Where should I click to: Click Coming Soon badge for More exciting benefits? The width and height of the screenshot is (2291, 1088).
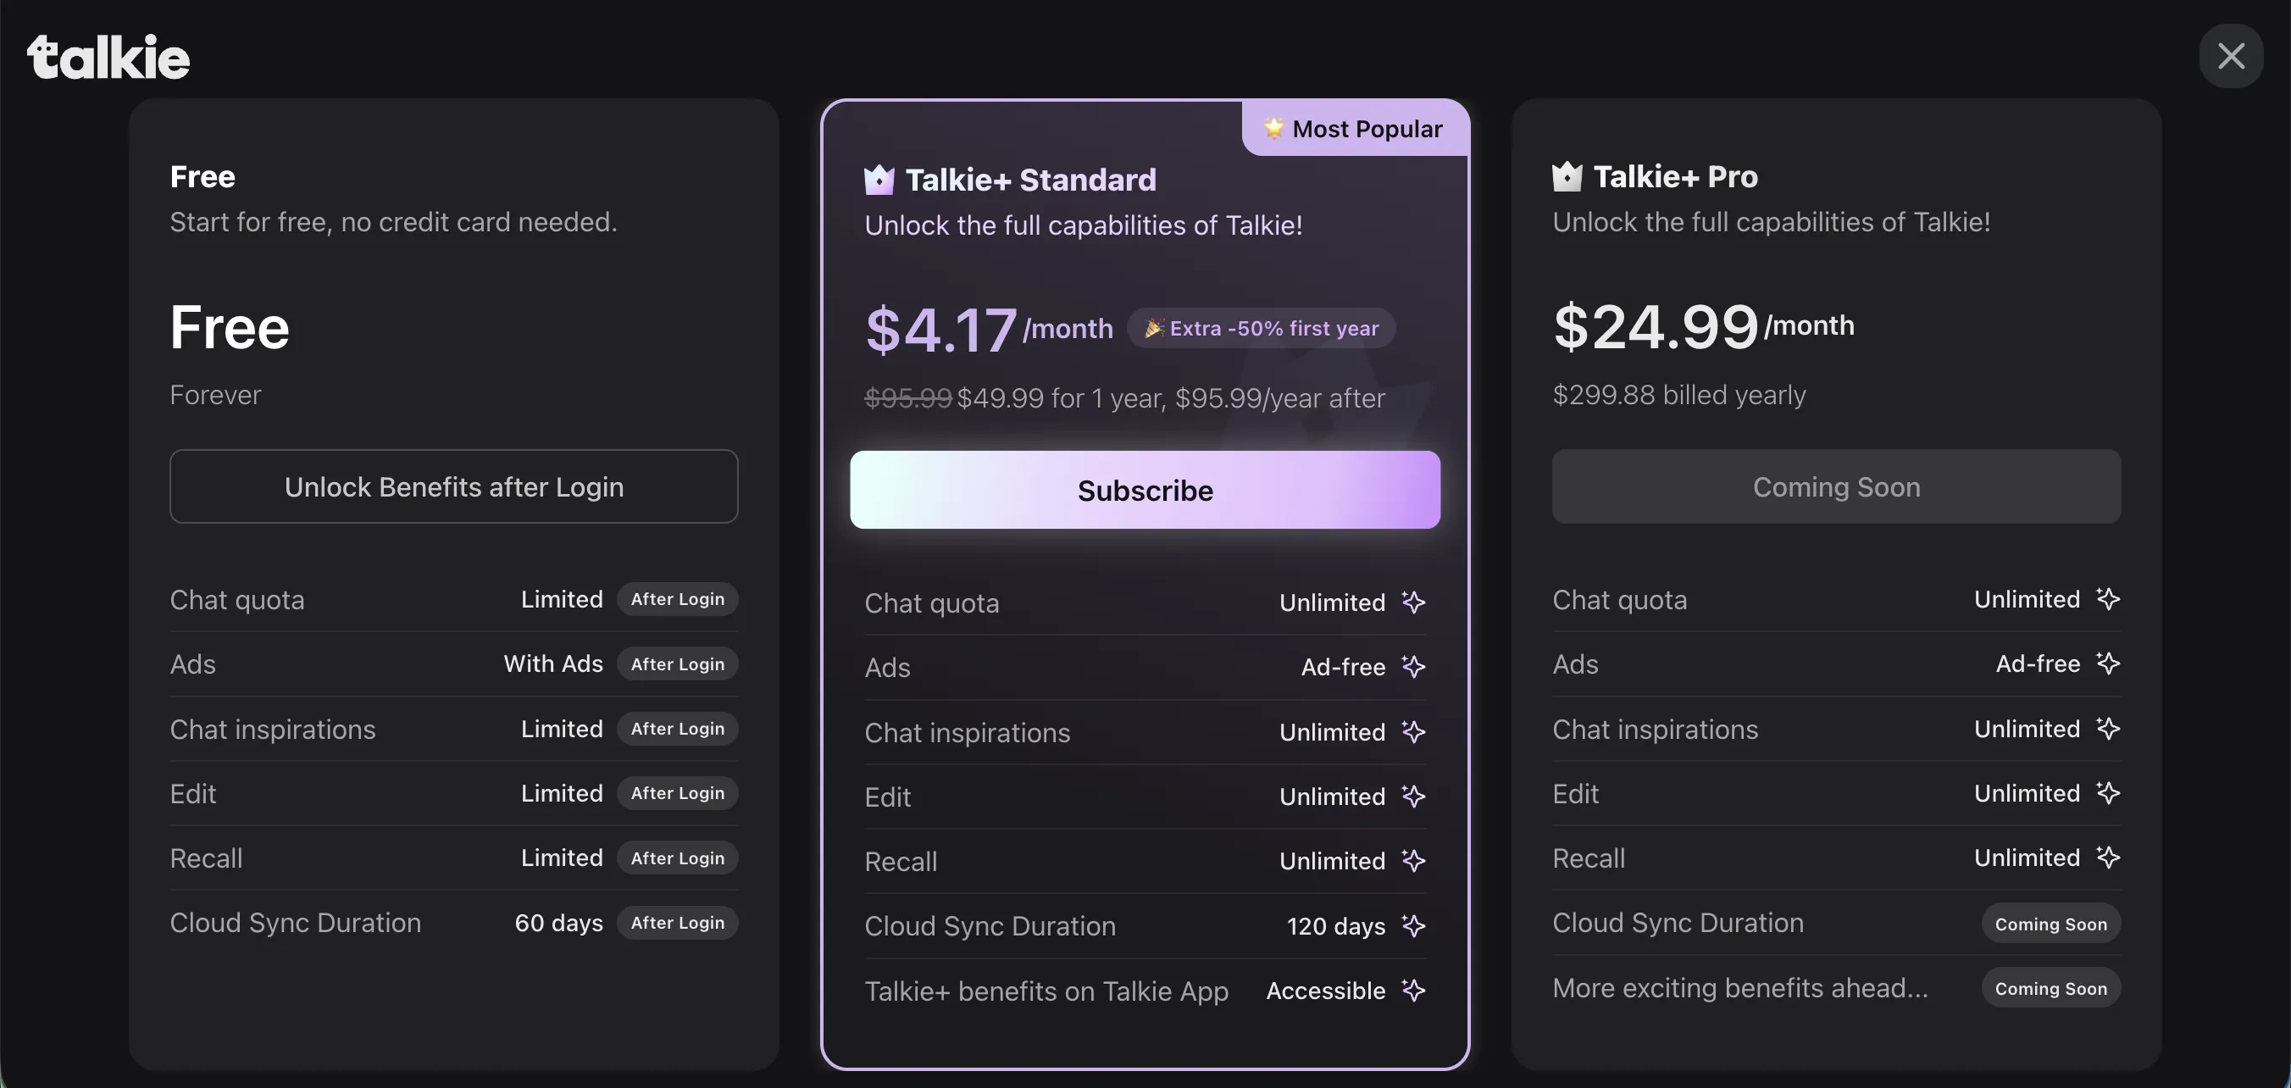(x=2051, y=988)
